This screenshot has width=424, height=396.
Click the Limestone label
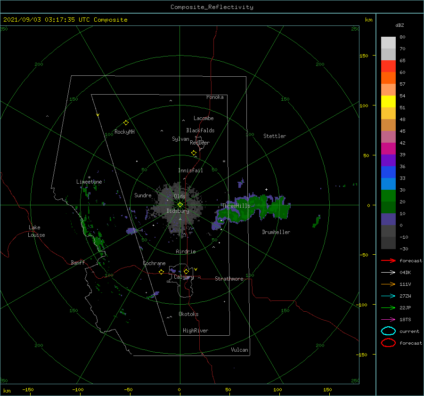coord(89,182)
